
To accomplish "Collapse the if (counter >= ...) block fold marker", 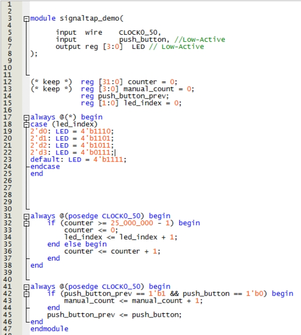I will click(x=26, y=223).
